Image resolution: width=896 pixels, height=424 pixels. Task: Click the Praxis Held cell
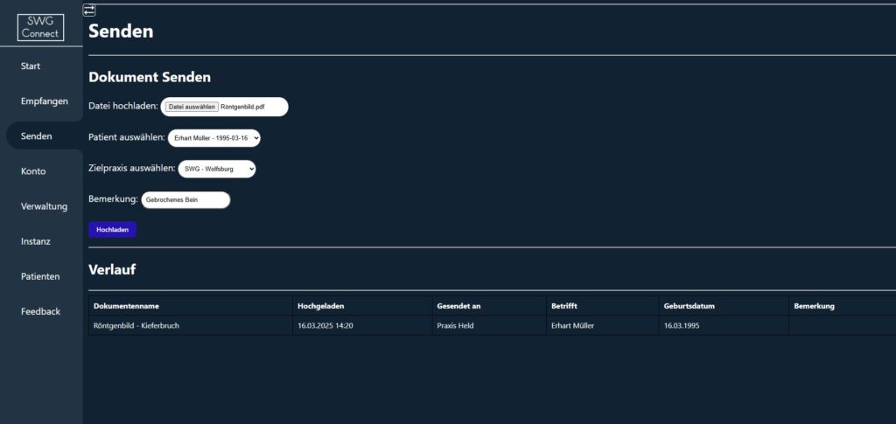pos(489,325)
